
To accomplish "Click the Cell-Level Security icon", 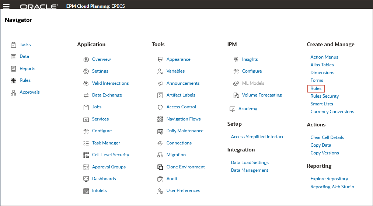I will pos(86,155).
